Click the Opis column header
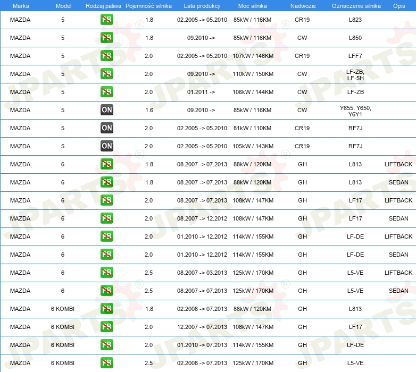The image size is (416, 372). pyautogui.click(x=399, y=6)
